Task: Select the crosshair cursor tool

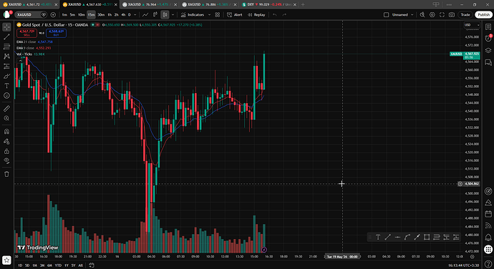Action: click(x=6, y=27)
